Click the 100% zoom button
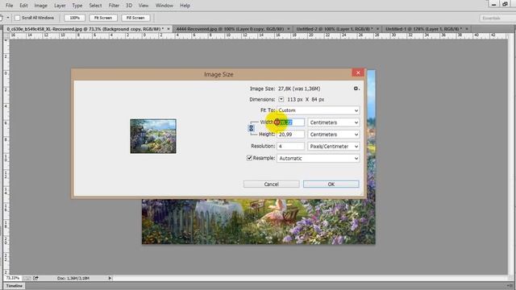The height and width of the screenshot is (290, 516). click(x=75, y=18)
